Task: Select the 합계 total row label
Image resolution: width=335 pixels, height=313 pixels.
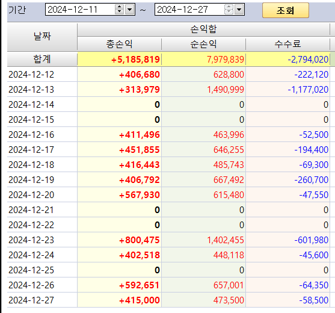Action: click(42, 59)
